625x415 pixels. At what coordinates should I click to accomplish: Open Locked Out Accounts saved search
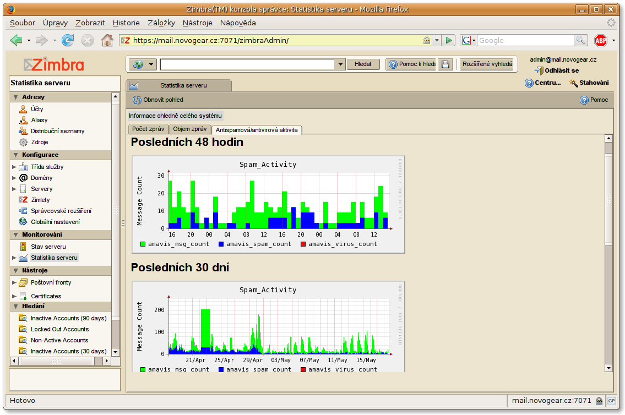59,329
